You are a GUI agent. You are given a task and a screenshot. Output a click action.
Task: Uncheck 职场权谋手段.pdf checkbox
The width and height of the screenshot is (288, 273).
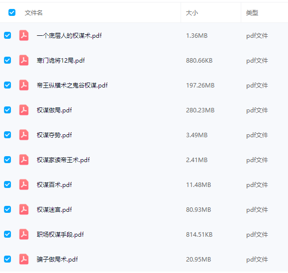[x=7, y=234]
